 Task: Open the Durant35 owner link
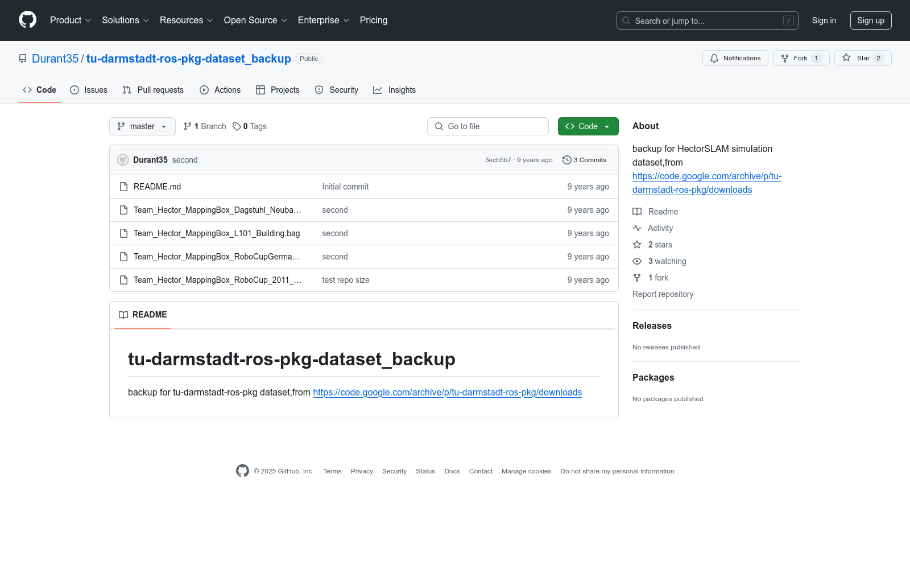coord(55,59)
